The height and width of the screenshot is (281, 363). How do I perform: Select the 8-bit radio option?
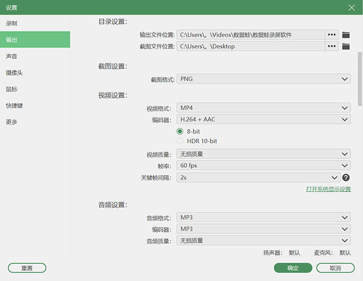pos(179,131)
